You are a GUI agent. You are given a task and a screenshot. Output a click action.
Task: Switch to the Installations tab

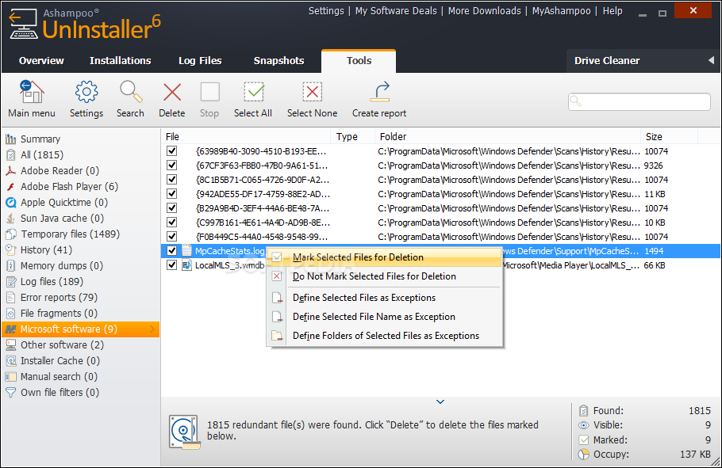(x=120, y=61)
